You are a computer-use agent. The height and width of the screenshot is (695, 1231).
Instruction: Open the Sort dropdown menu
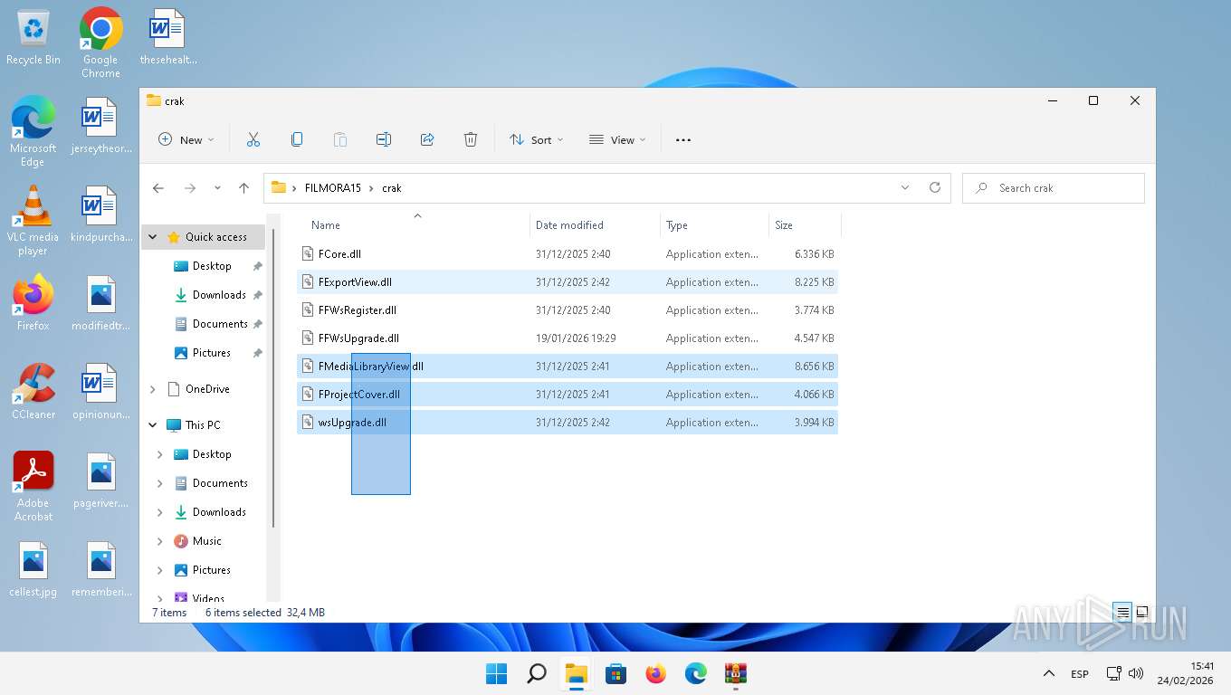point(537,139)
